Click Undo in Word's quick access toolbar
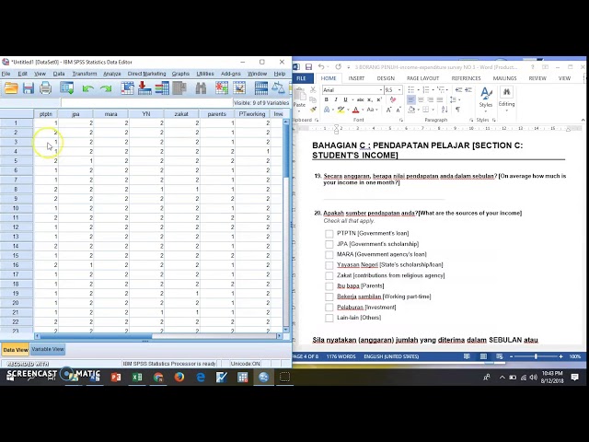The height and width of the screenshot is (442, 589). coord(321,67)
